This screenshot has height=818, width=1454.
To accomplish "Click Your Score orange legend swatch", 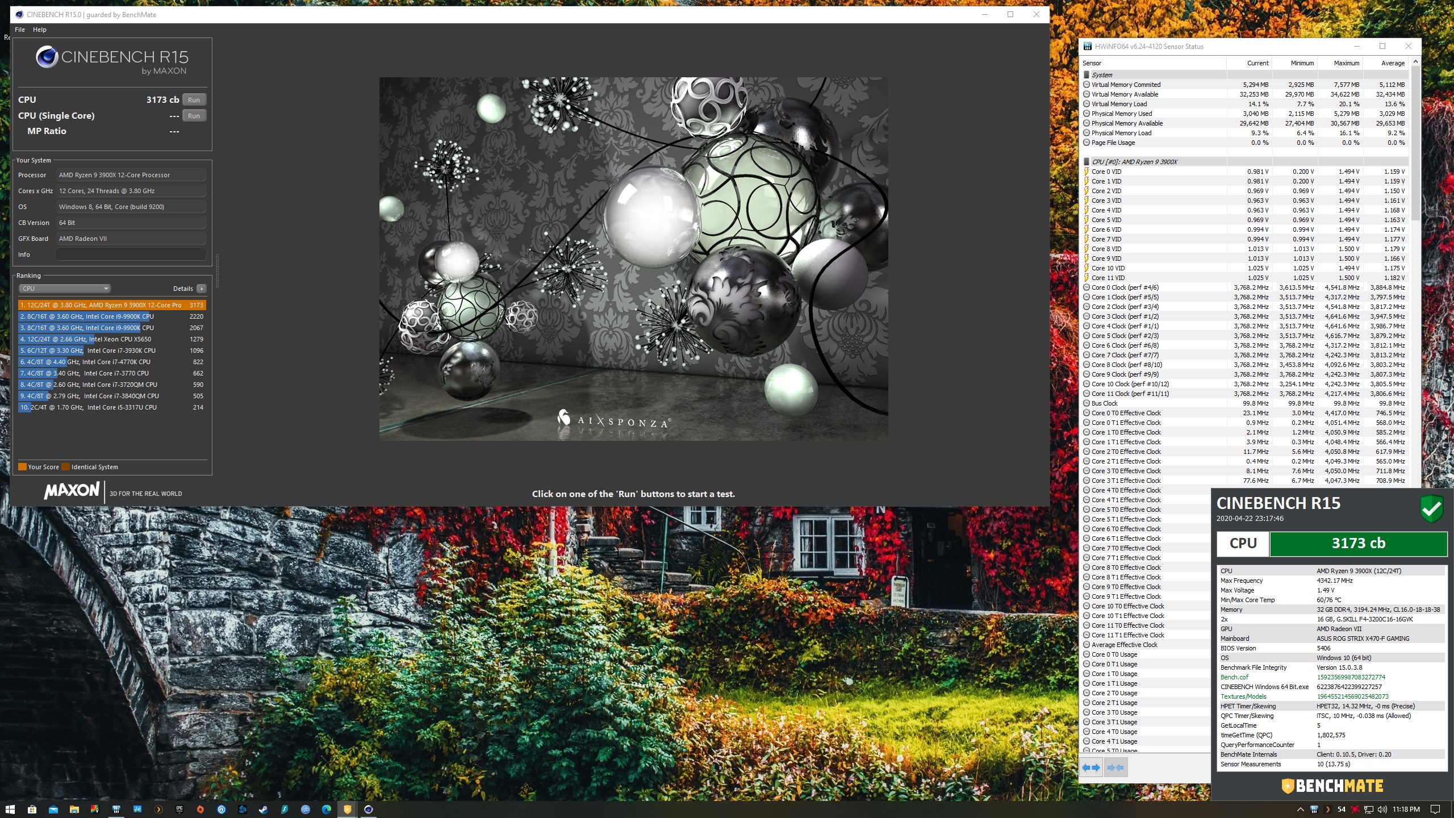I will pyautogui.click(x=22, y=467).
